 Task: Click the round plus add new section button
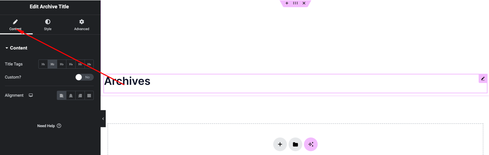pos(280,144)
